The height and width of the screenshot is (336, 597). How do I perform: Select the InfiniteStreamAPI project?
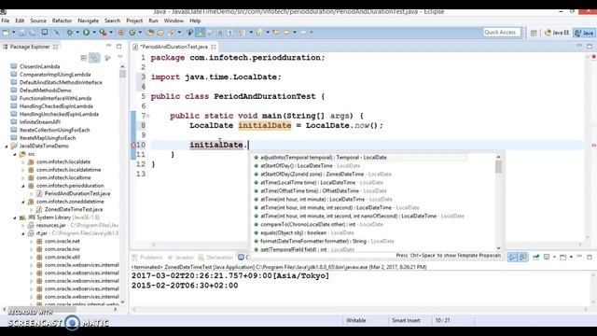[39, 122]
